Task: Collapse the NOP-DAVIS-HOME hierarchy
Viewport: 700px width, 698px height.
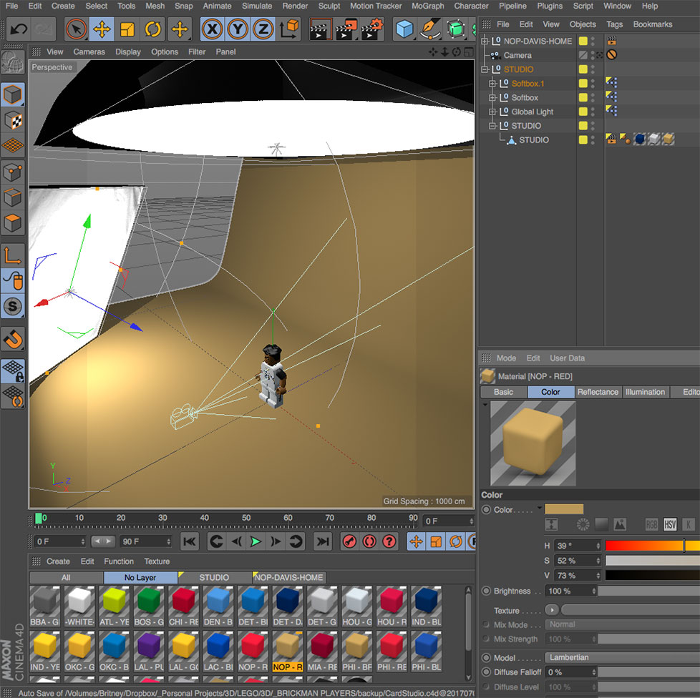Action: coord(485,41)
